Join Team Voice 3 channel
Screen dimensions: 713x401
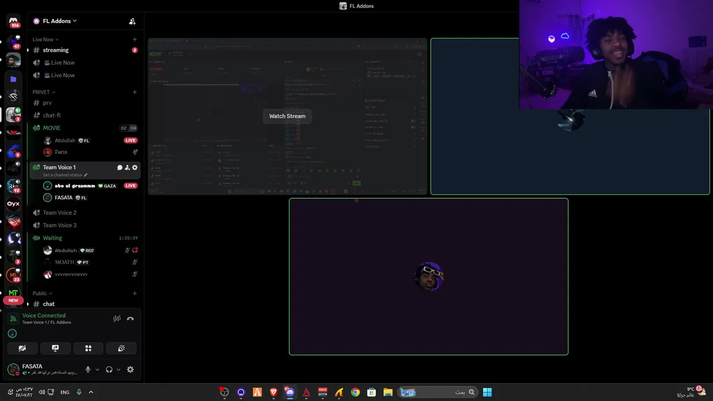[x=85, y=226]
